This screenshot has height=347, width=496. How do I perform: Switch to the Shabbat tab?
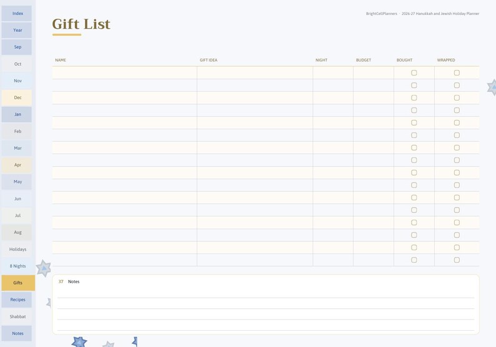pos(17,316)
